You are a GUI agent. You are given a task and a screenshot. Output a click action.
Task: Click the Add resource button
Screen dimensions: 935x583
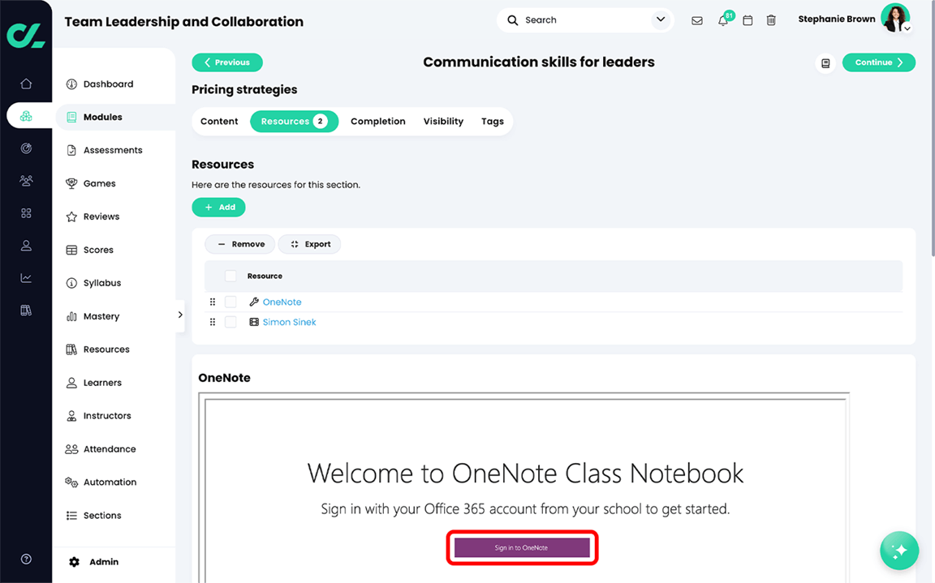(218, 208)
